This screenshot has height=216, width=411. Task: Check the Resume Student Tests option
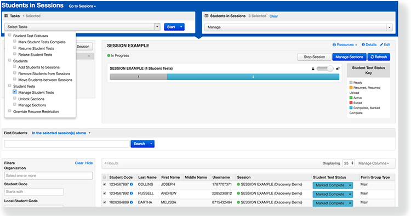point(15,48)
